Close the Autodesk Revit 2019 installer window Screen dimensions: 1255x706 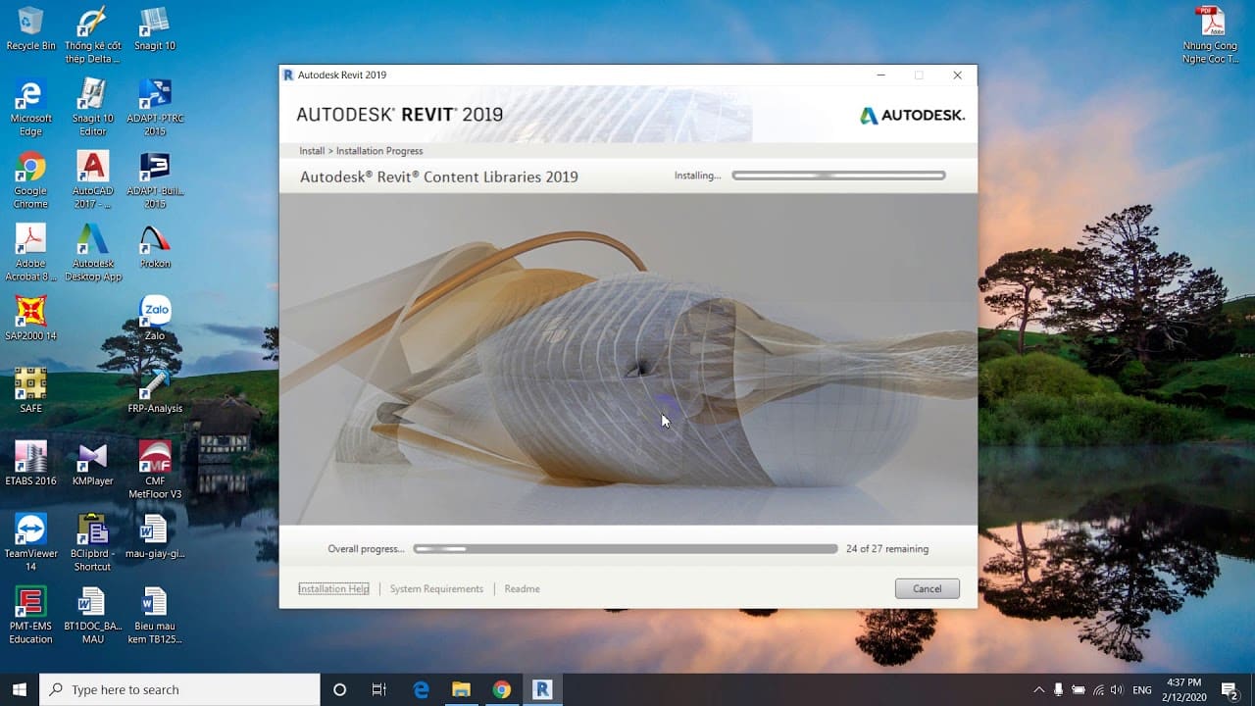click(957, 75)
